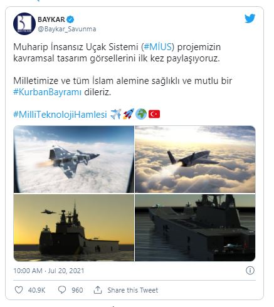Like the tweet with heart icon
The width and height of the screenshot is (274, 307).
click(19, 290)
